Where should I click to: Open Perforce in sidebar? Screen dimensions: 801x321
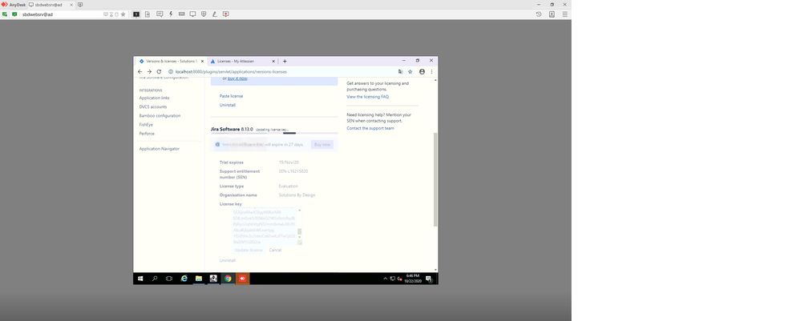[147, 134]
